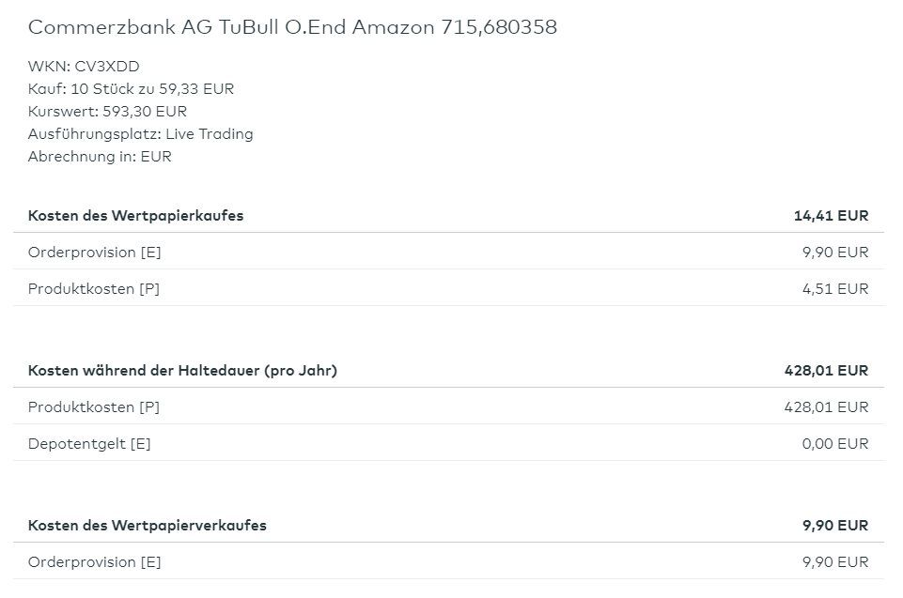Select the 14,41 EUR purchase cost total
The height and width of the screenshot is (598, 903).
click(831, 216)
